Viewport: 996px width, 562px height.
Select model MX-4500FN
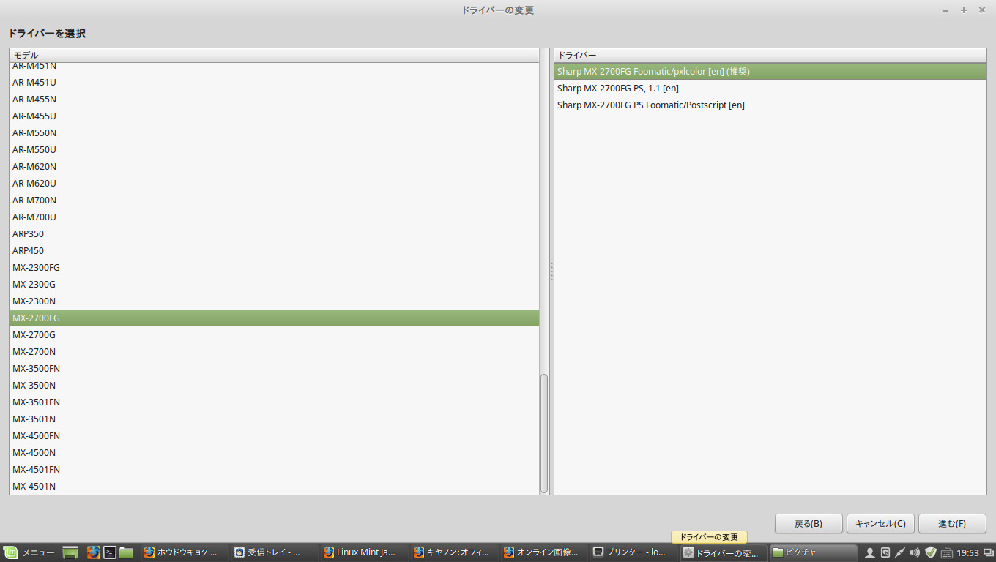[274, 436]
